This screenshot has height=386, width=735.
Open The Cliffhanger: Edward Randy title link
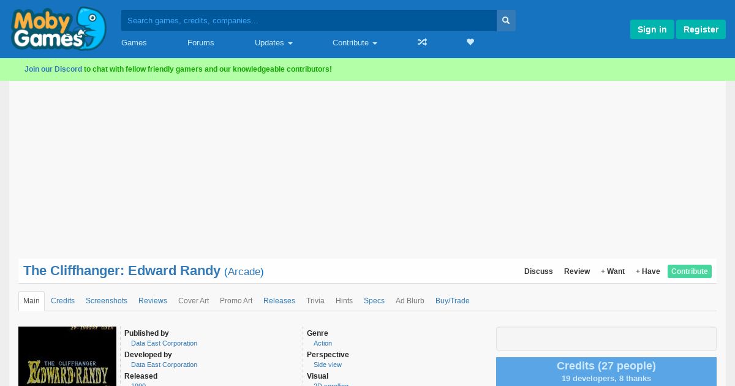click(122, 271)
